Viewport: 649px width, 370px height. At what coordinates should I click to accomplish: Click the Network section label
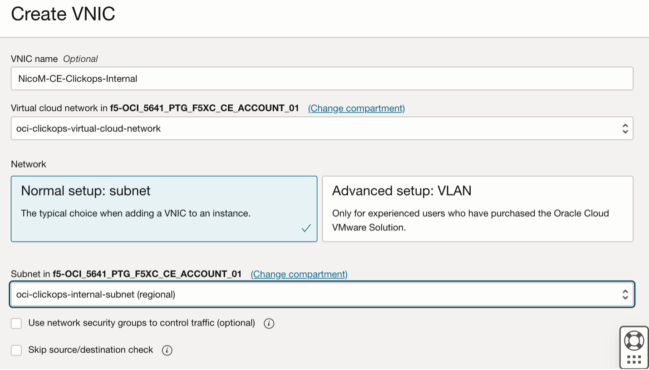29,164
